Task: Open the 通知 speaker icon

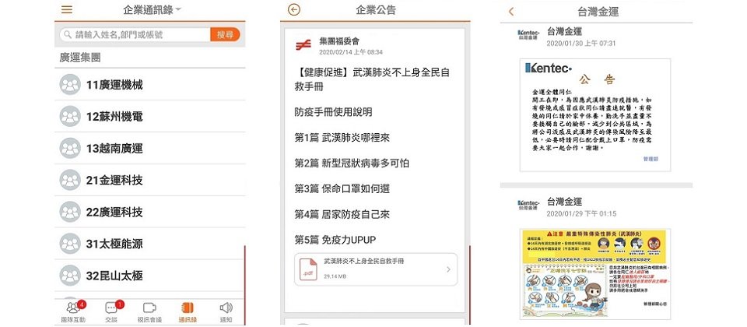Action: [226, 308]
